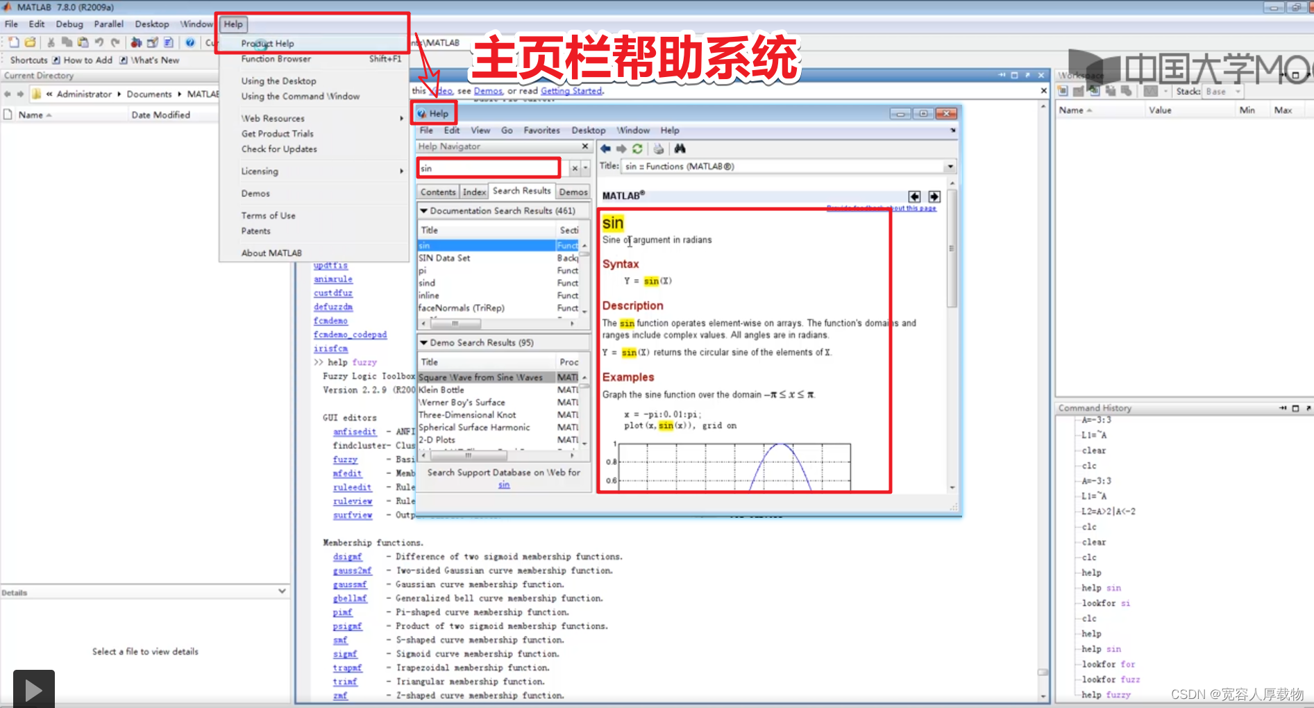
Task: Open the Profiler toolbar icon
Action: click(x=168, y=43)
